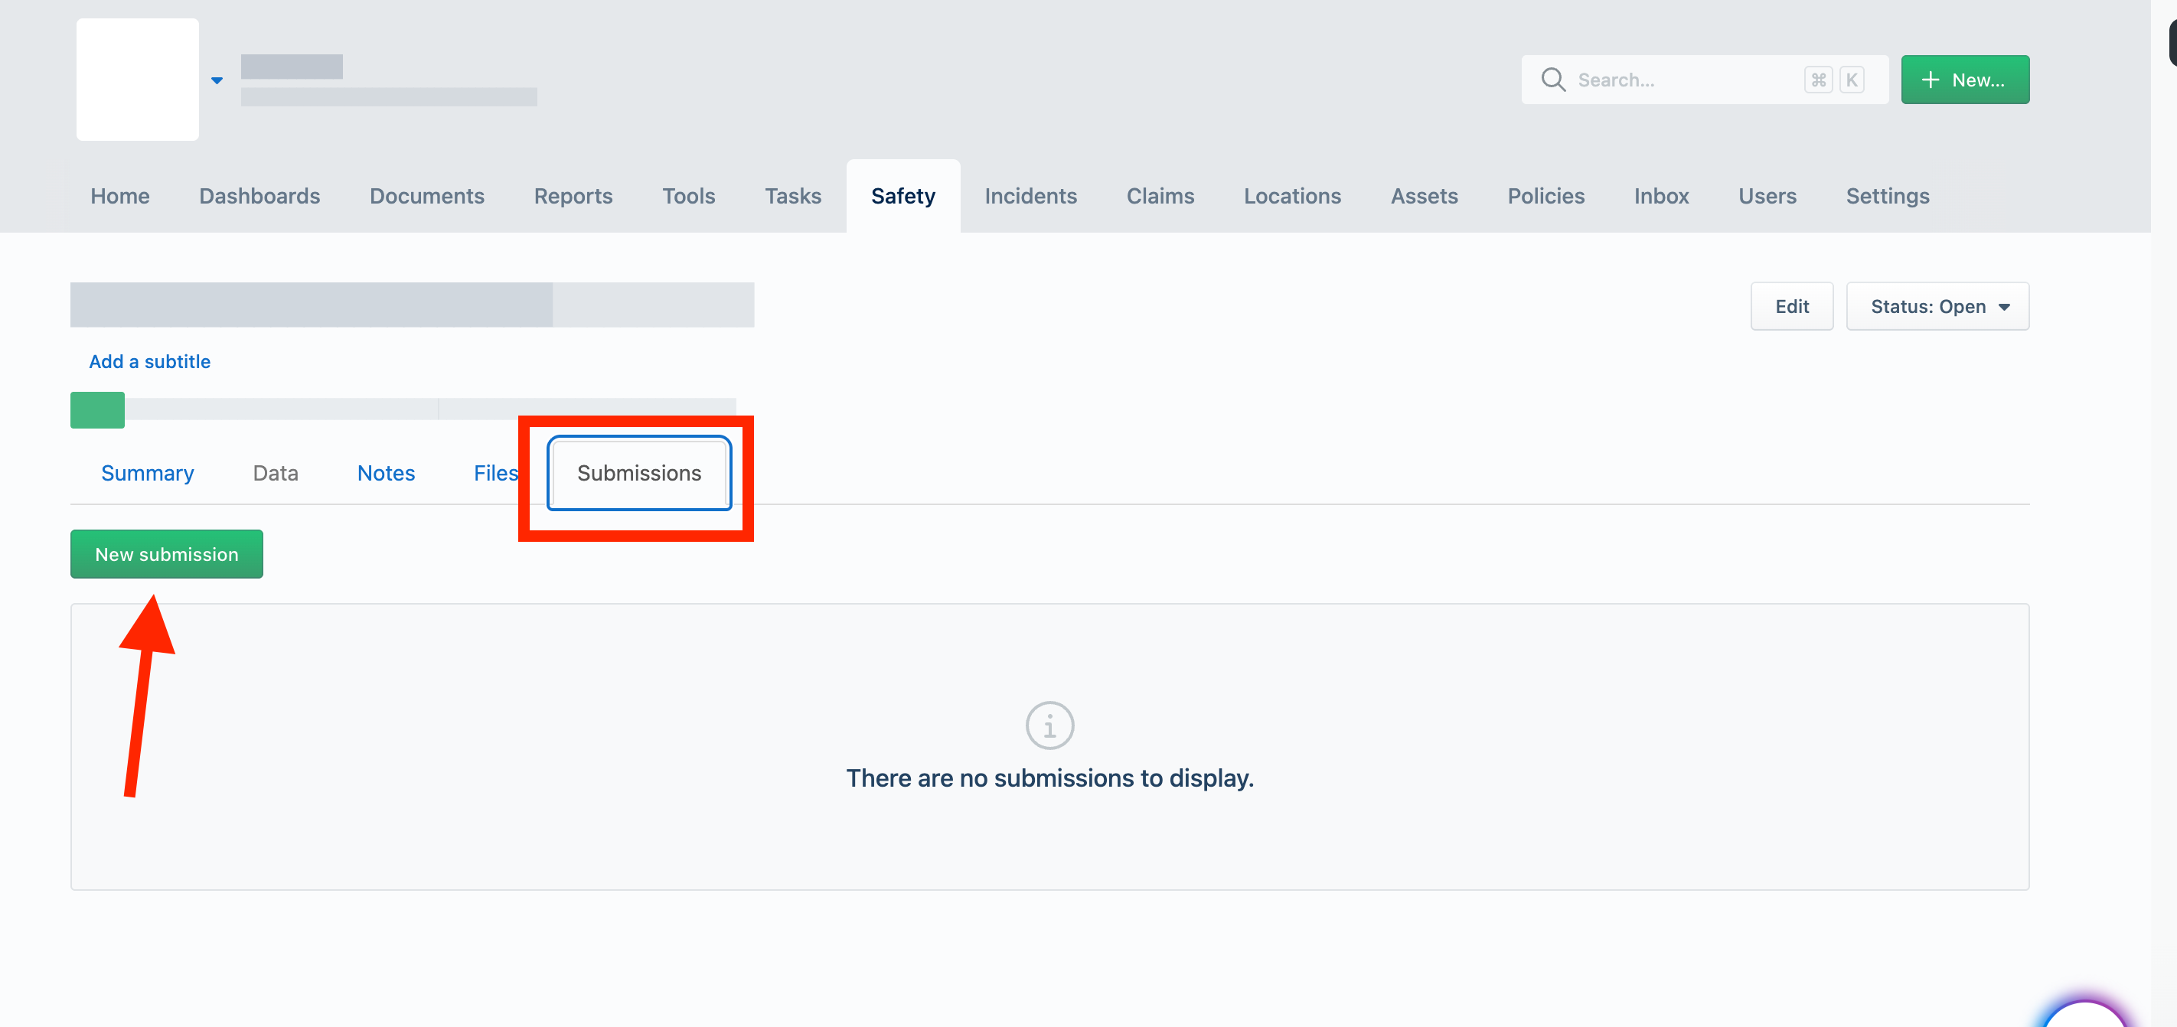Viewport: 2177px width, 1027px height.
Task: Open the Dashboards navigation item
Action: click(259, 196)
